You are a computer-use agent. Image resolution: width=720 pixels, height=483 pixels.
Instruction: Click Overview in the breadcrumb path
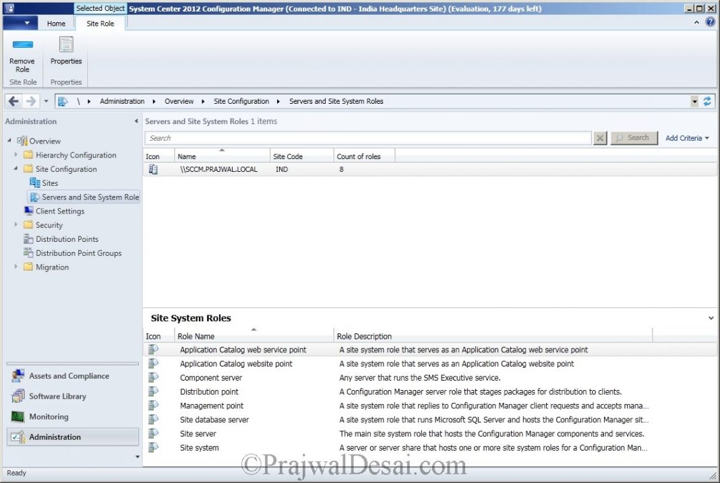click(x=179, y=101)
